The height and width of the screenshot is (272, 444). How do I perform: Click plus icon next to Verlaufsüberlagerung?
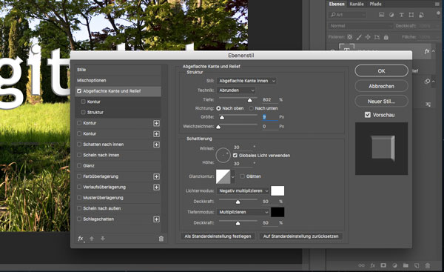click(156, 188)
